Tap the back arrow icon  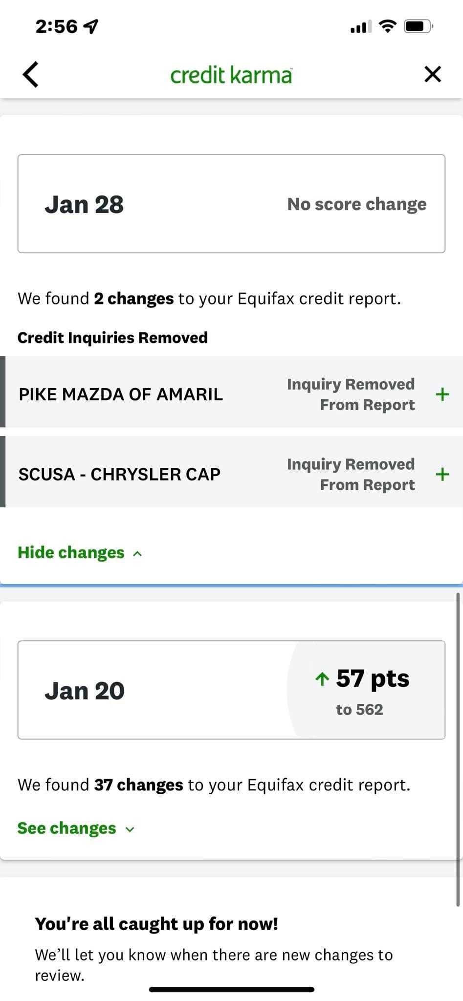(30, 75)
